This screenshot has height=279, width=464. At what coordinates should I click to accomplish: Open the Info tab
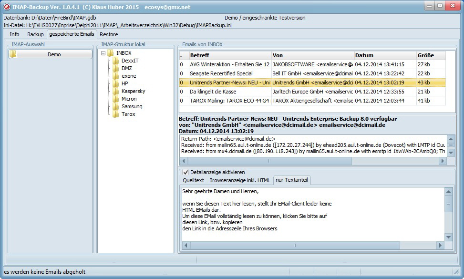pyautogui.click(x=14, y=34)
